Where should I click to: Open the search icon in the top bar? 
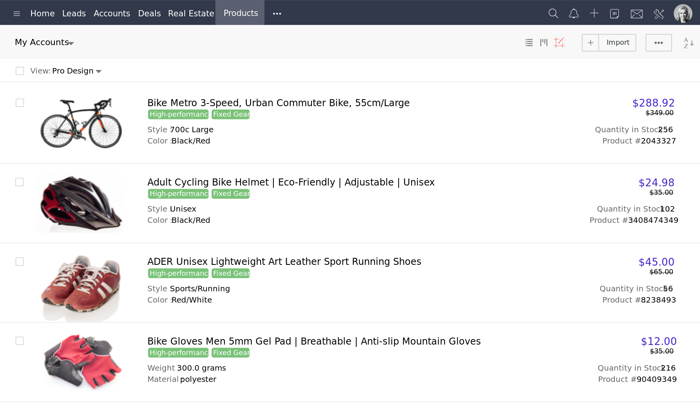click(553, 13)
